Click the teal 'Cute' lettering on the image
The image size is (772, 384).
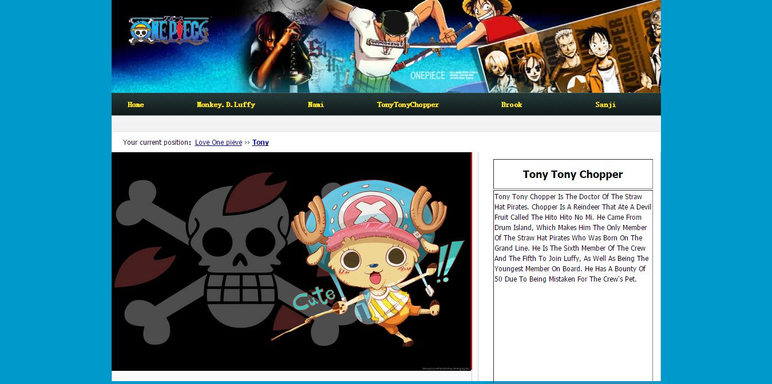pyautogui.click(x=314, y=298)
